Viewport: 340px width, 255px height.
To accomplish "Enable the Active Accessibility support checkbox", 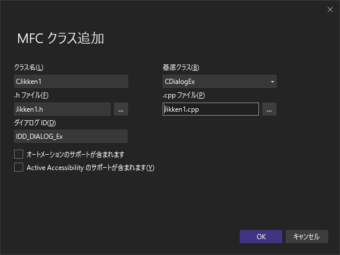I will coord(19,167).
